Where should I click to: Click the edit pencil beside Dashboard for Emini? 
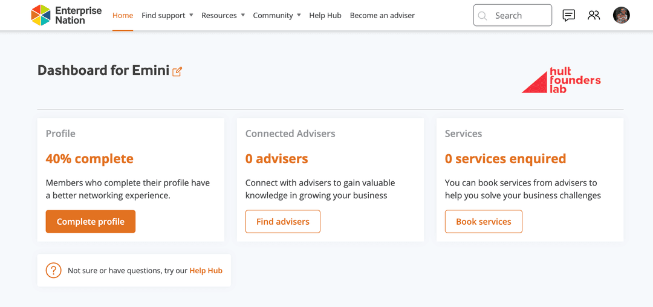(x=177, y=72)
